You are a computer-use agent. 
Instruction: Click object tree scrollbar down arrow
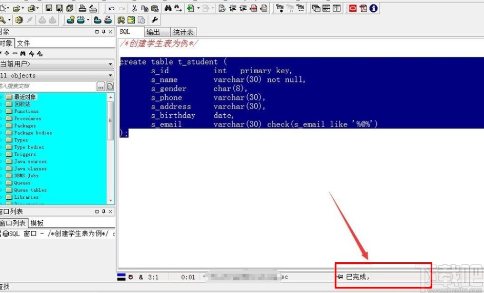pyautogui.click(x=111, y=201)
